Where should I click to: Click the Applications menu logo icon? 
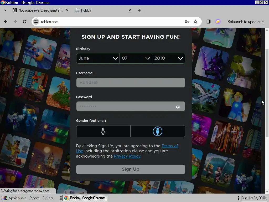point(4,198)
